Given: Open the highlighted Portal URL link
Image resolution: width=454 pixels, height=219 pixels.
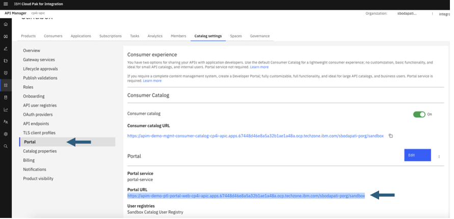Looking at the screenshot, I should click(x=246, y=196).
